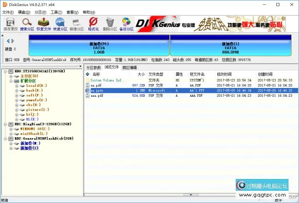Open the Backup Partition (备份分区) tool
Screen dimensions: 299x203
click(127, 24)
